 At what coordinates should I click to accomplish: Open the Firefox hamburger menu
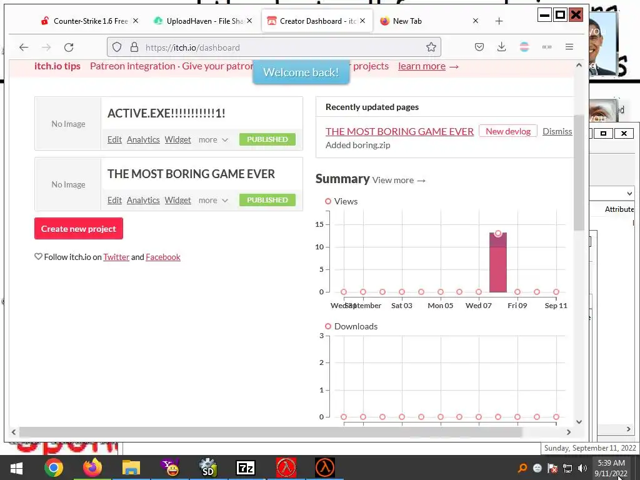coord(569,47)
